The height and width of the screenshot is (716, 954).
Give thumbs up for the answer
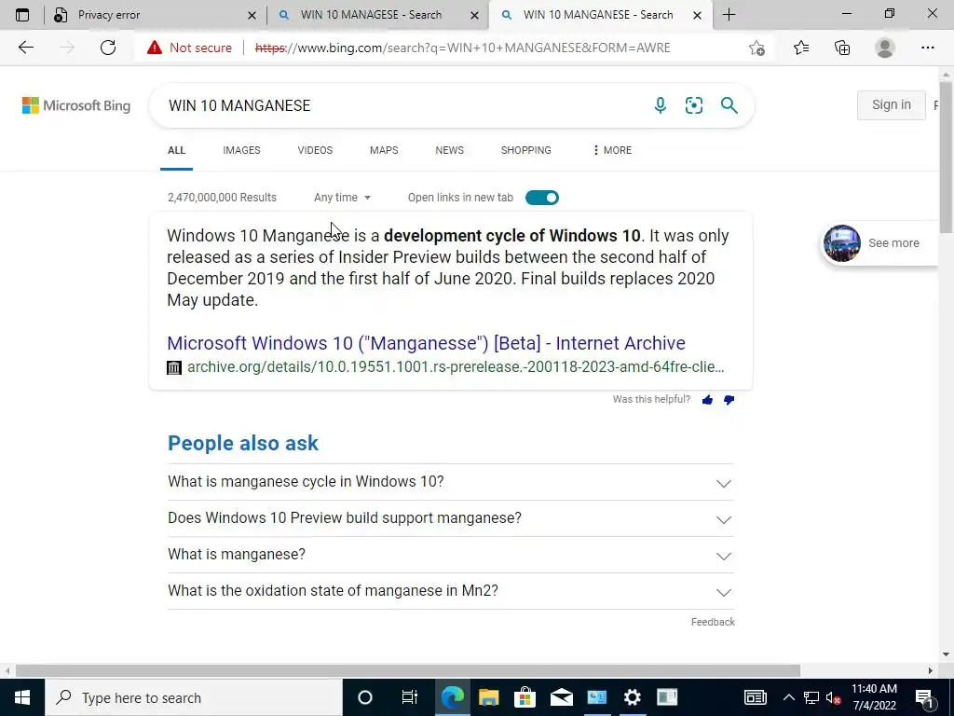707,400
